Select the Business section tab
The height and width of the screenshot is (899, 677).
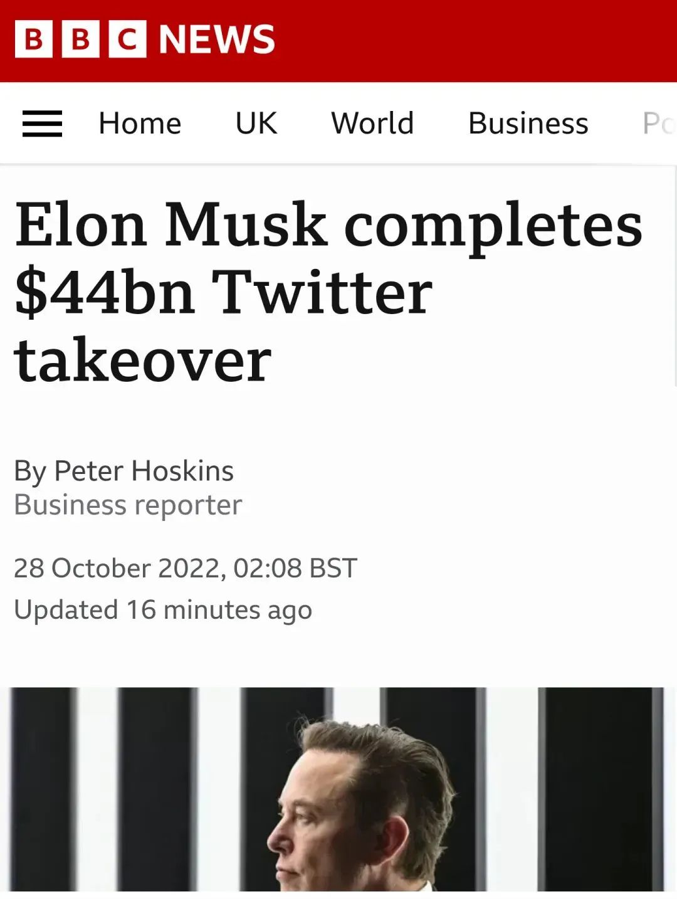(x=528, y=124)
